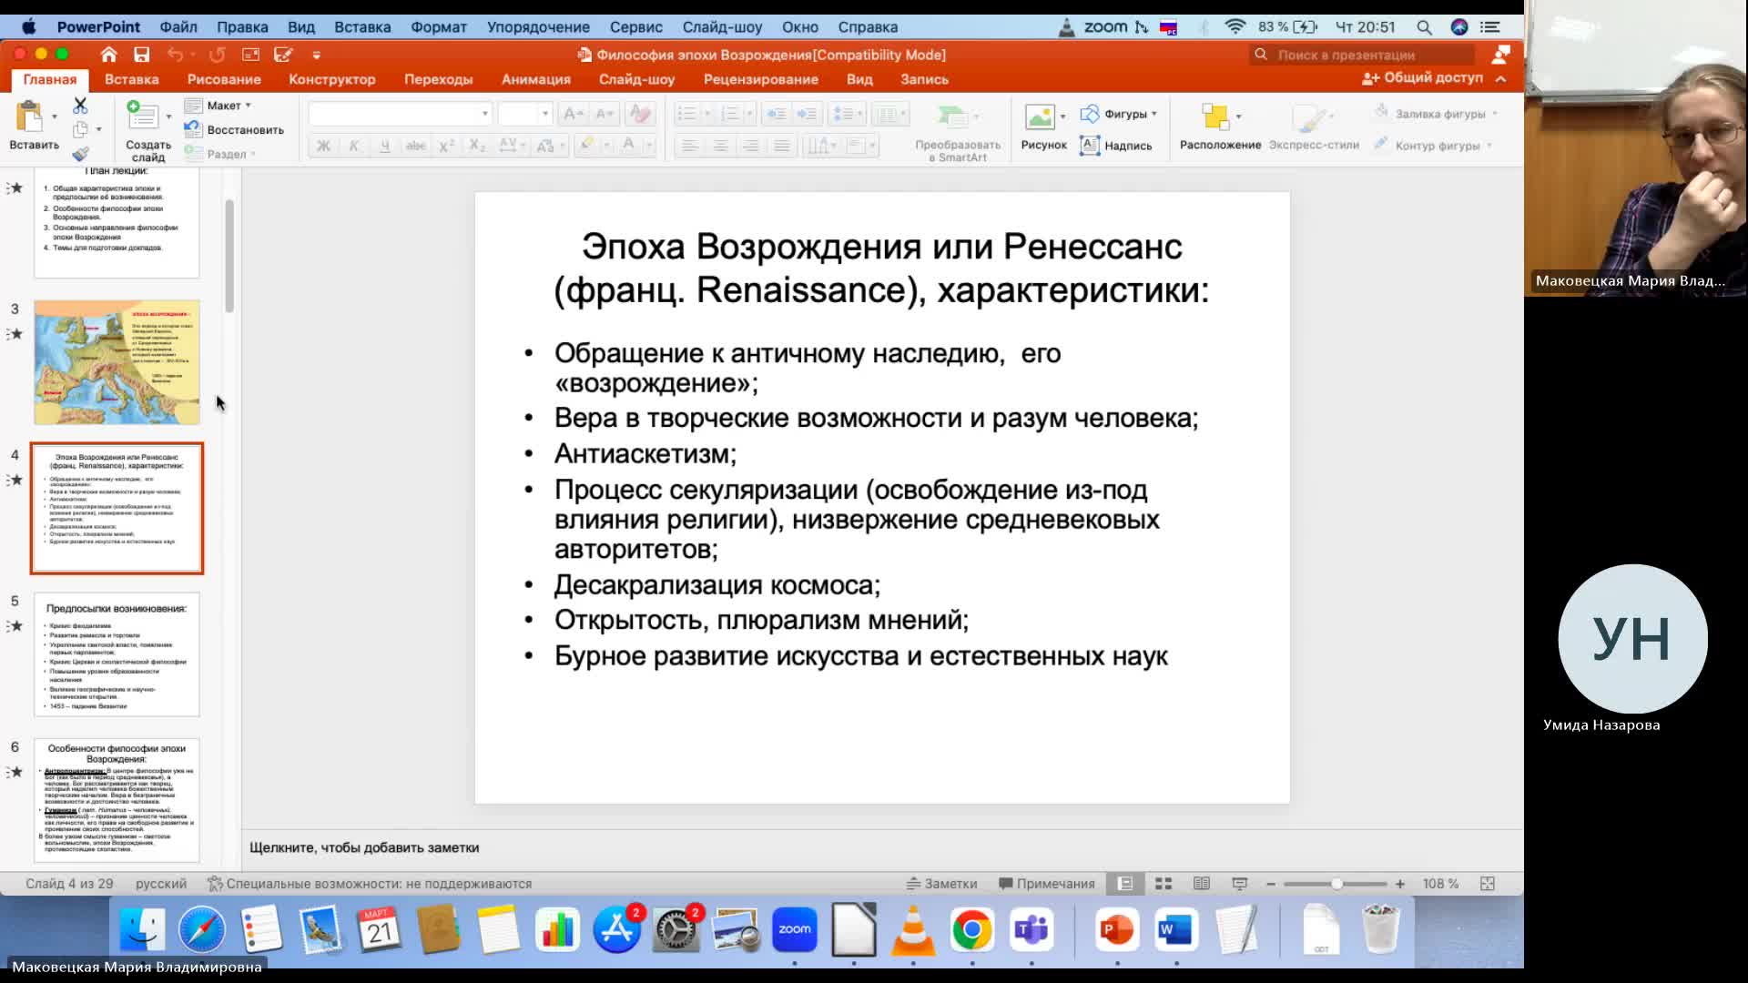Open VLC from the dock
The image size is (1748, 983).
point(912,929)
